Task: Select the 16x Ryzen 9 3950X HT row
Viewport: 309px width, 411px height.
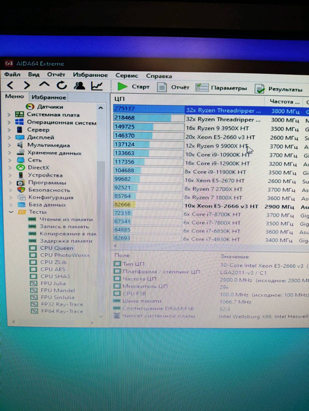Action: pos(217,128)
